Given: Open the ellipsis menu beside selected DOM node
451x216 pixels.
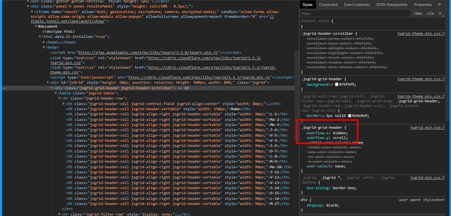Looking at the screenshot, I should 4,88.
